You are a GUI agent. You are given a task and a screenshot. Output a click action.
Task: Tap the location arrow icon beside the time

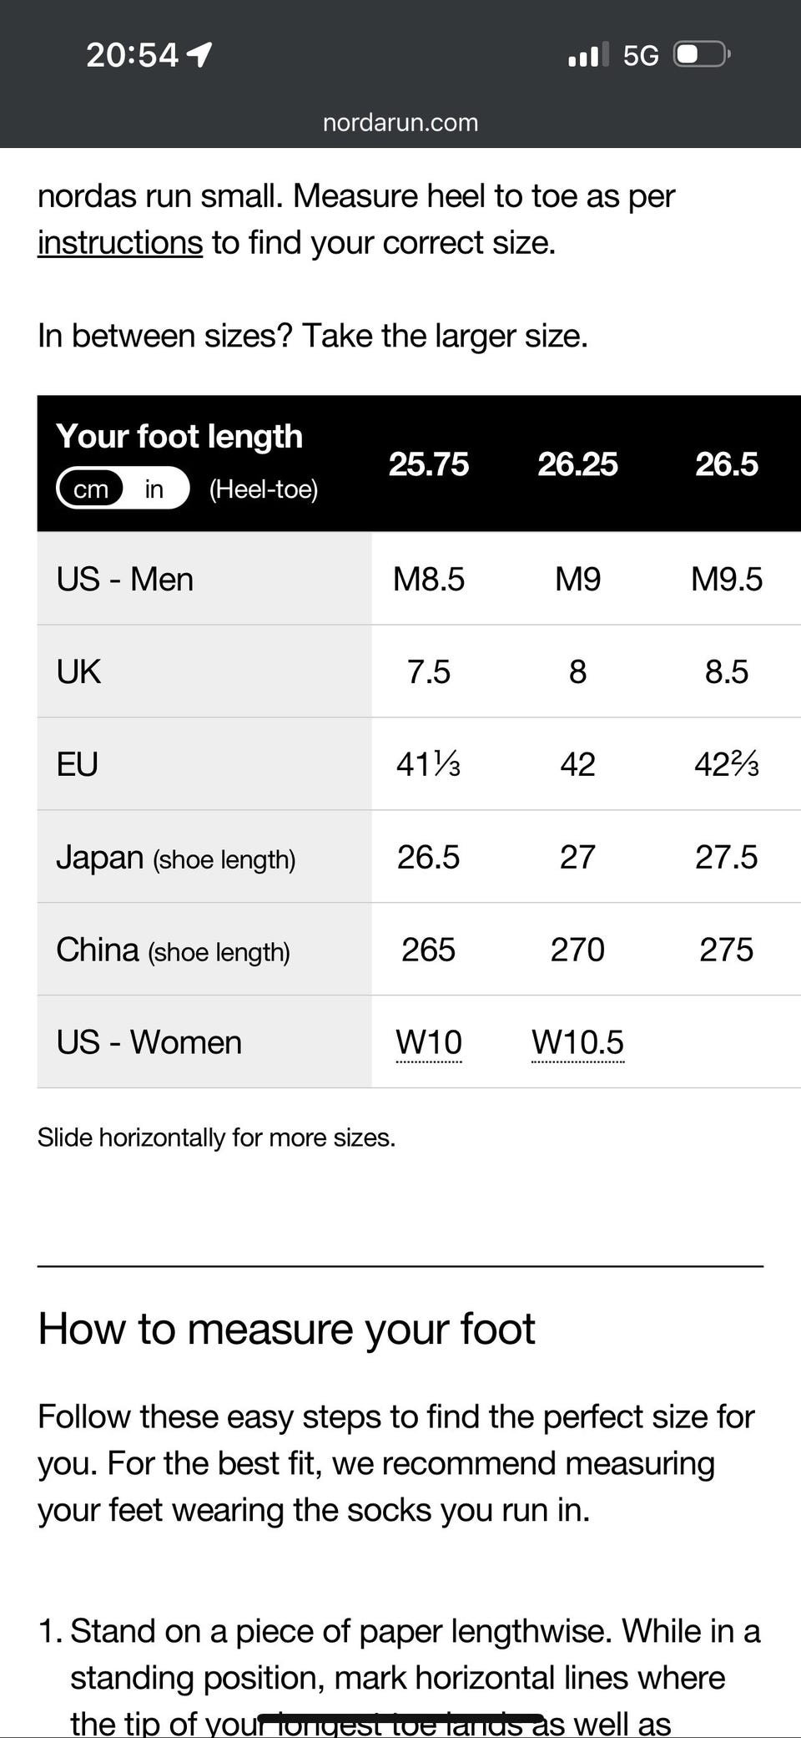coord(199,55)
